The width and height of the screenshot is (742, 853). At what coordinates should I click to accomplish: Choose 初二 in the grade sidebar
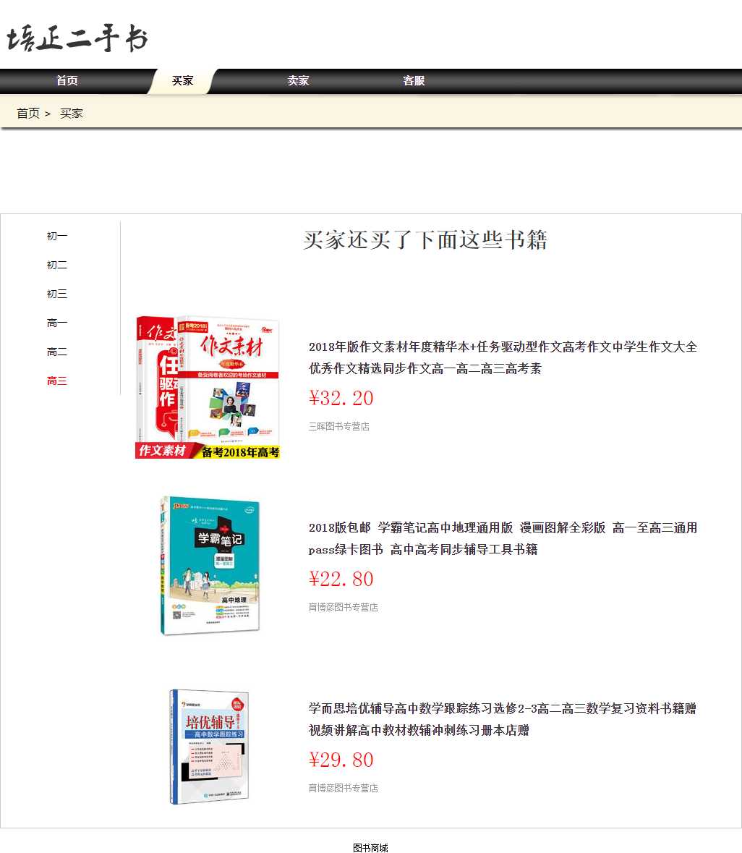pos(57,266)
